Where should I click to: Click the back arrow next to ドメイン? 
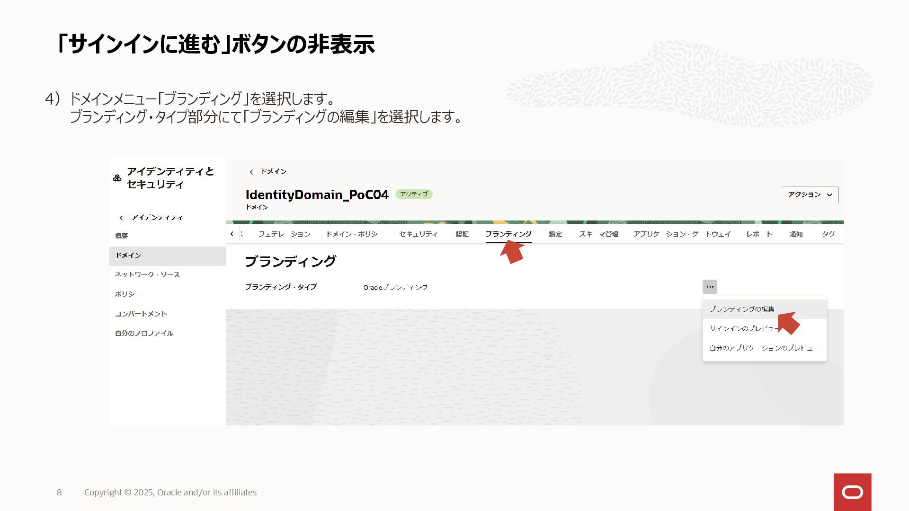coord(253,172)
